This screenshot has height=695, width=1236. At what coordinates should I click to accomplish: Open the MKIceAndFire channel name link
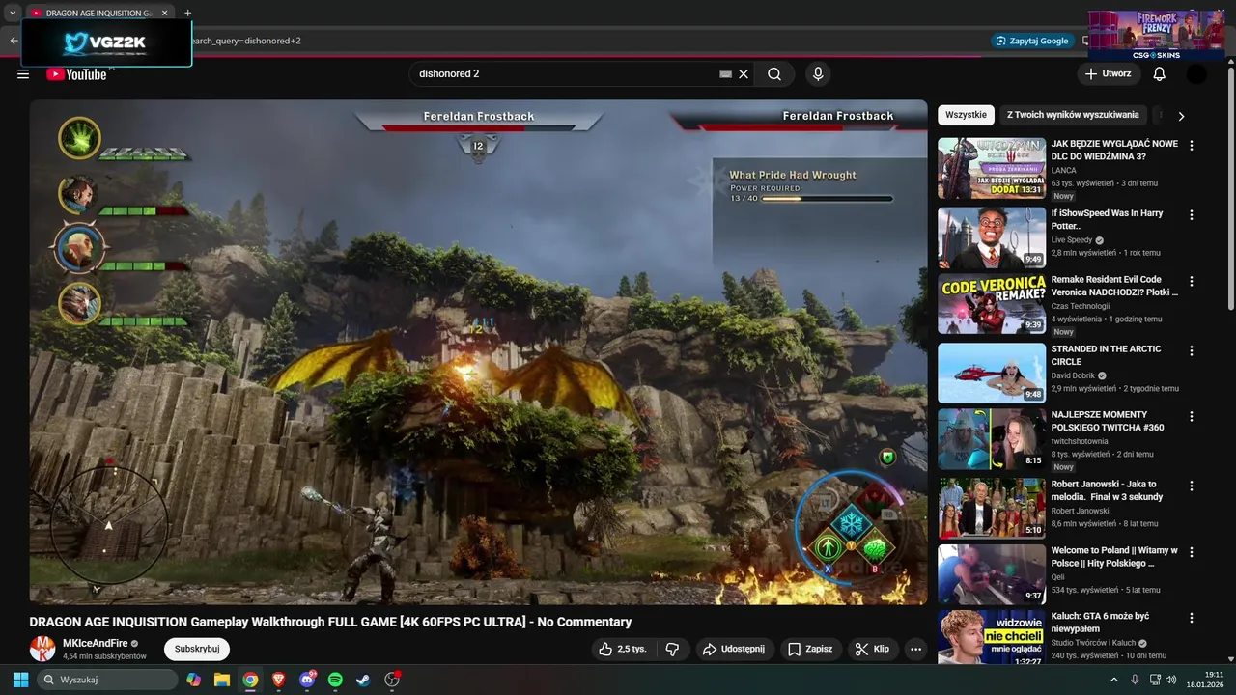tap(96, 643)
